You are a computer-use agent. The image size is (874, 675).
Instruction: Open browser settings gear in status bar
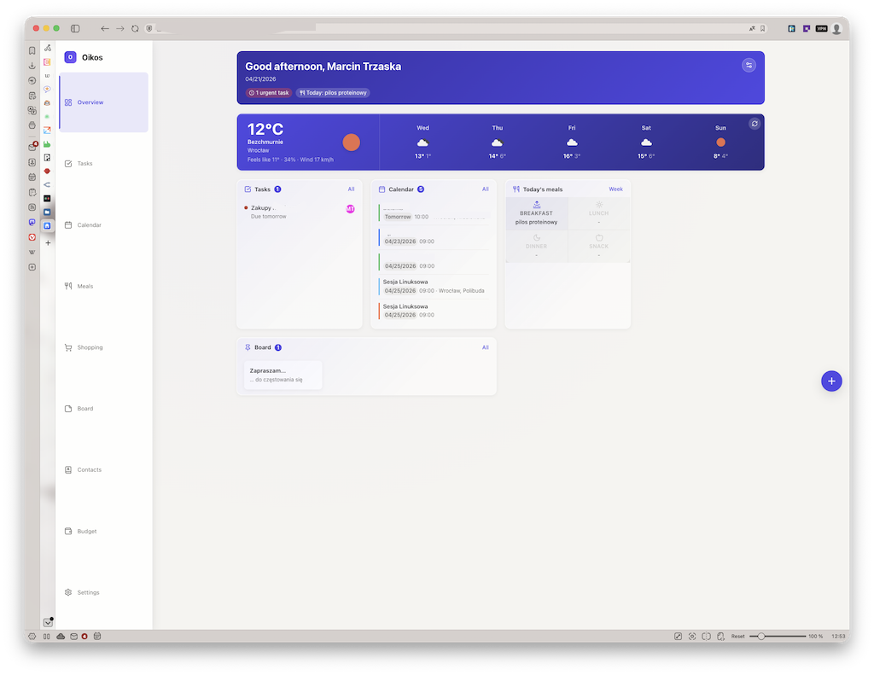(x=32, y=636)
